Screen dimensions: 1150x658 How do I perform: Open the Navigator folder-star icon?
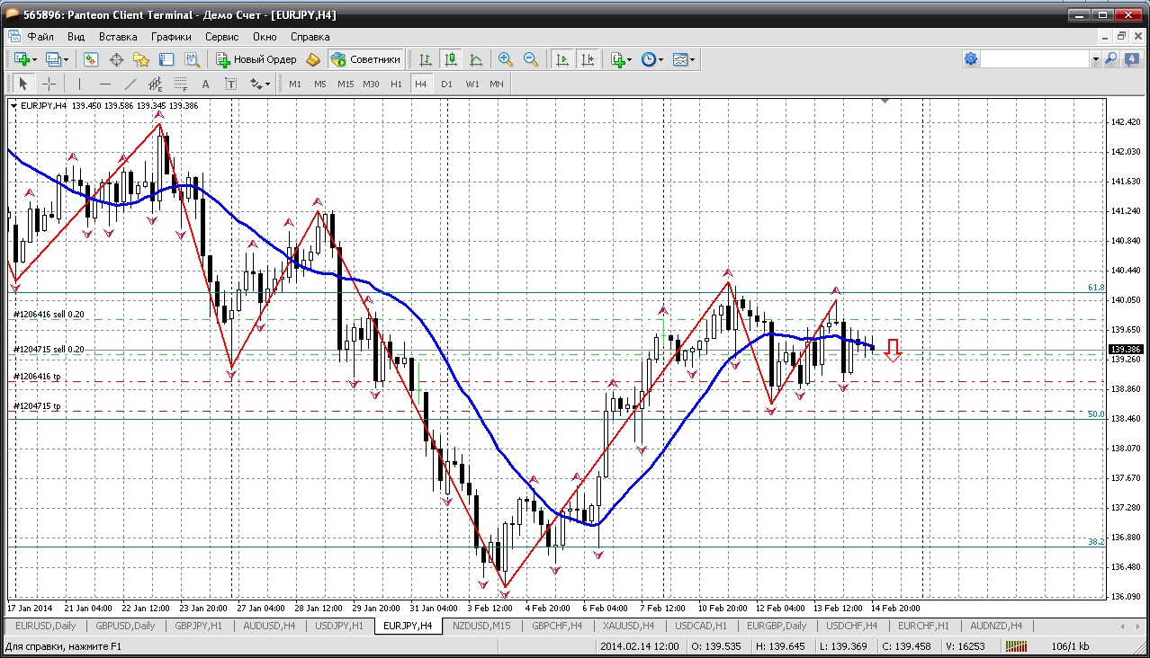click(141, 59)
